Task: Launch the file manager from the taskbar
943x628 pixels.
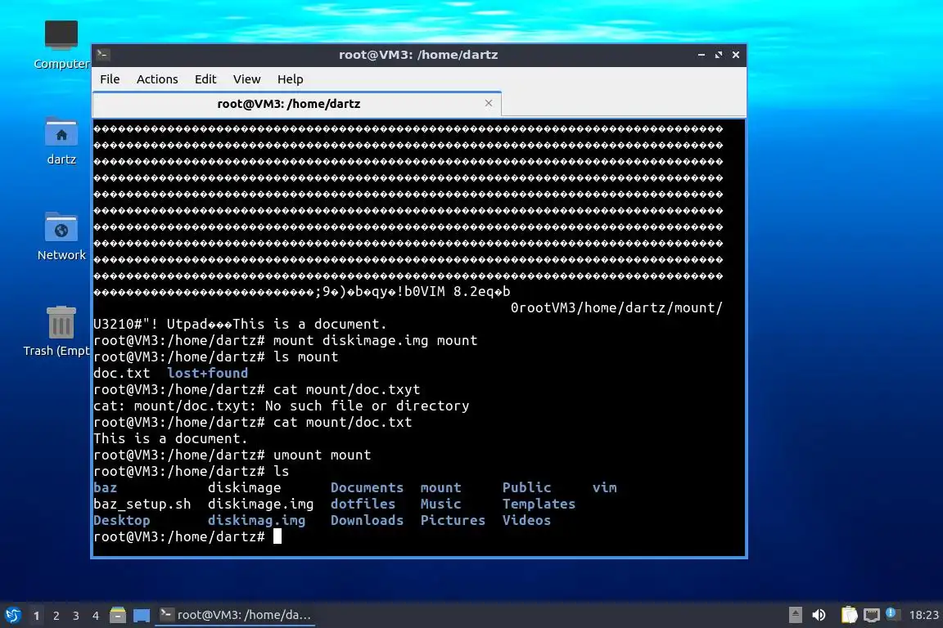Action: (118, 615)
